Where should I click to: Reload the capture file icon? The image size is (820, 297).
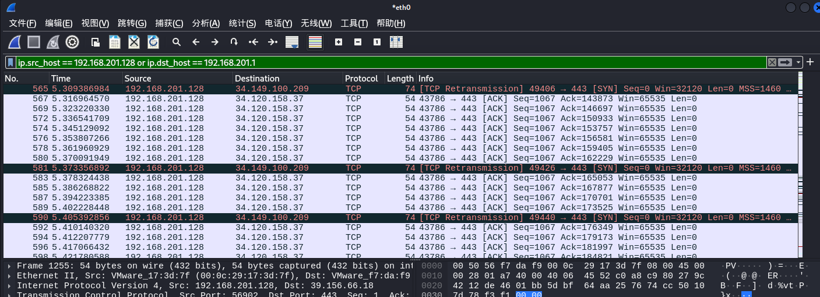(x=153, y=42)
